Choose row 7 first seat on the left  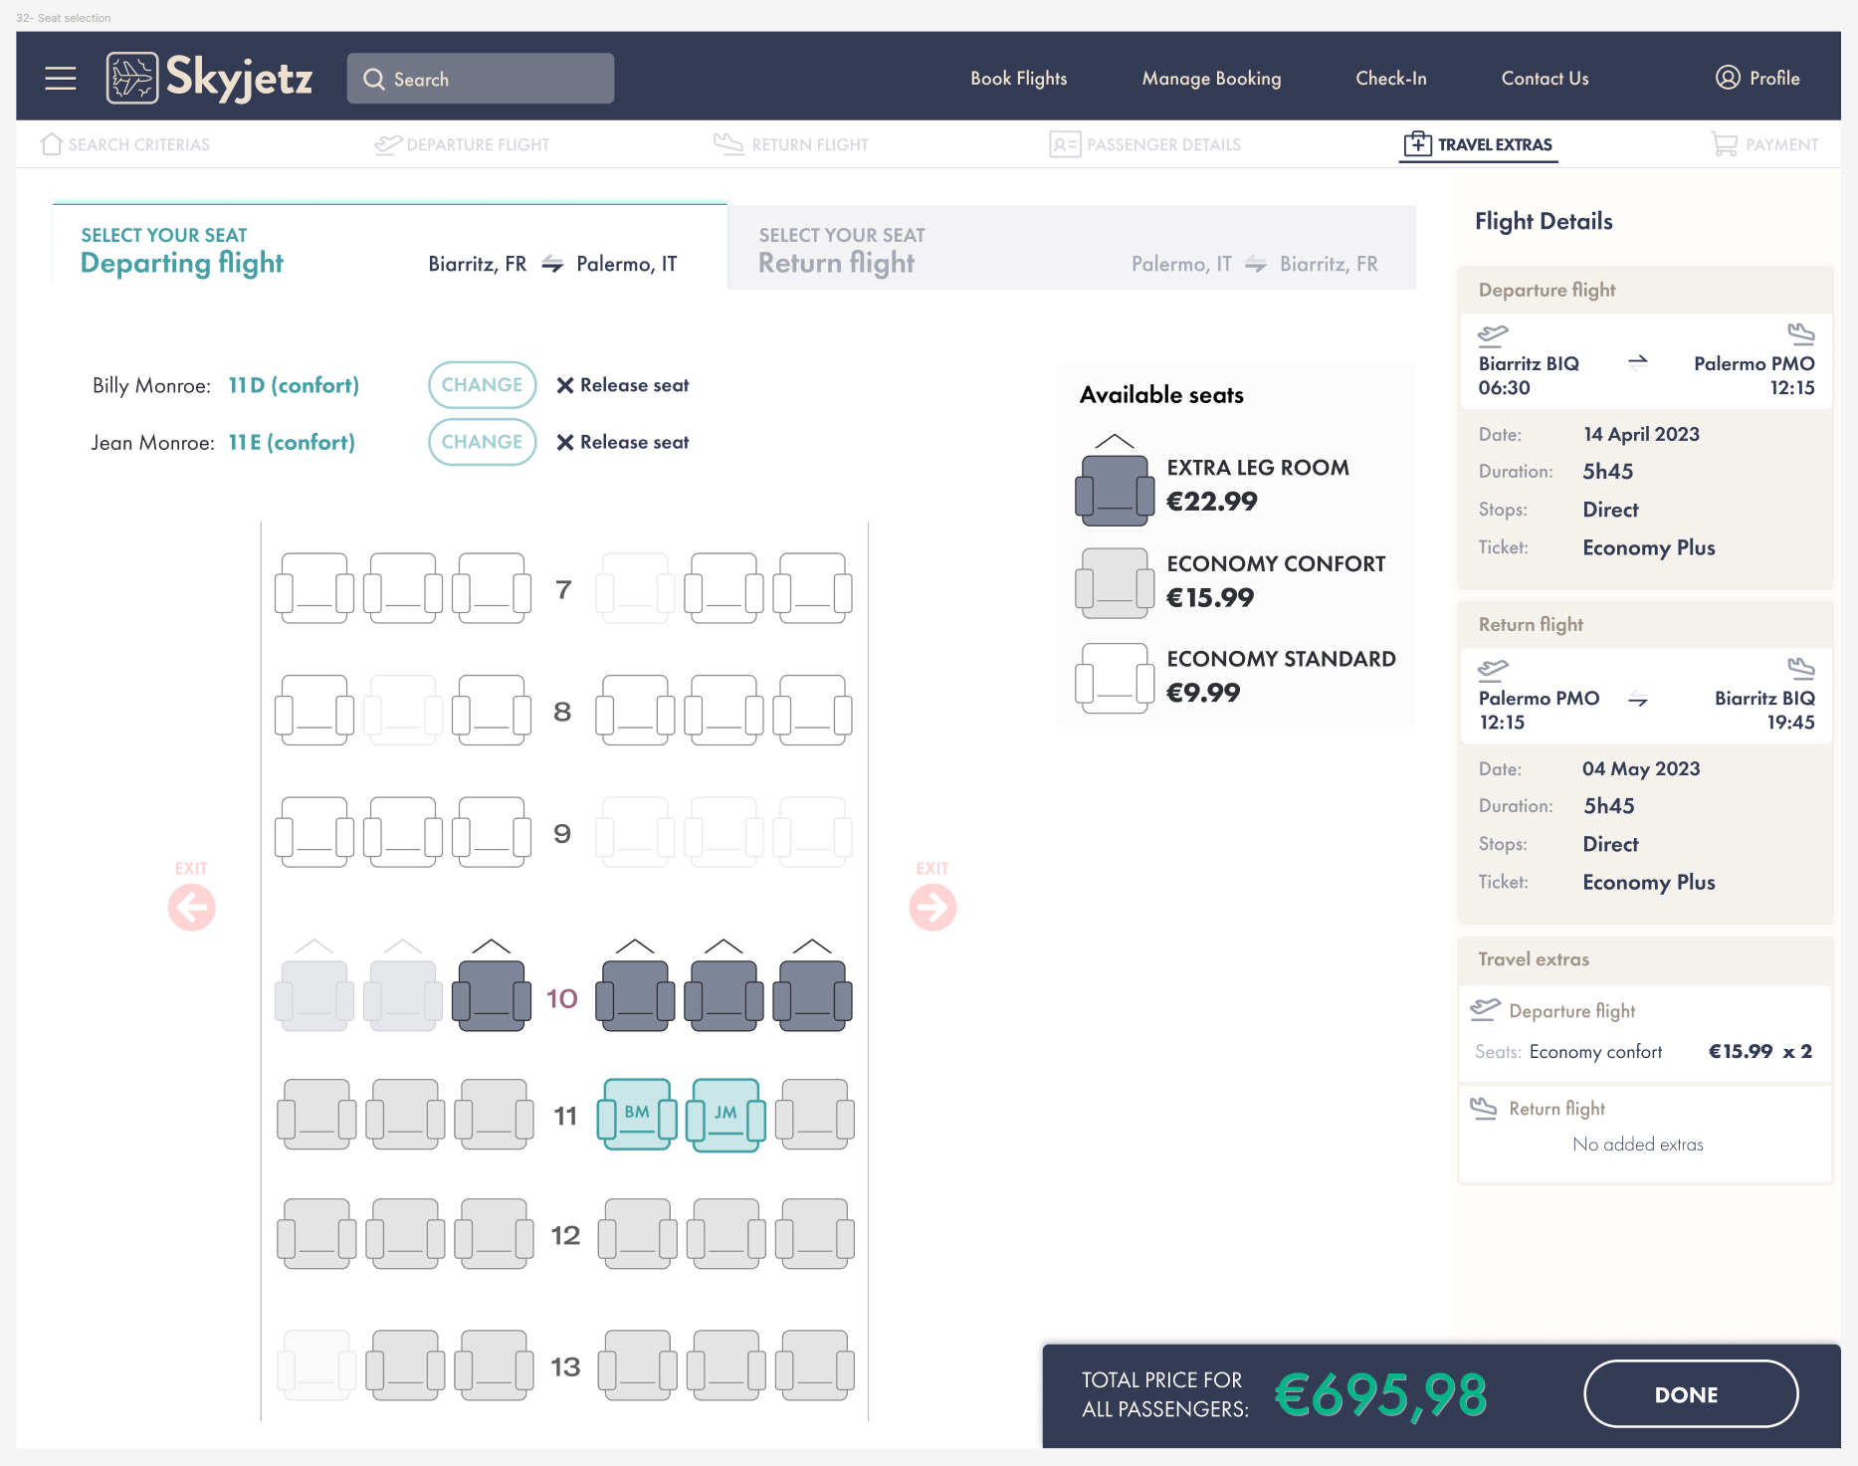click(x=314, y=588)
